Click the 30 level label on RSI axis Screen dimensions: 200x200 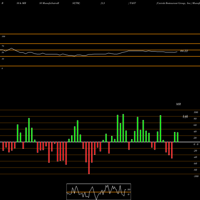[3, 59]
